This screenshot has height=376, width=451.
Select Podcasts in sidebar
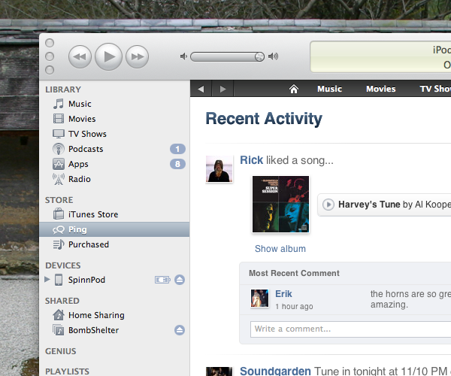pyautogui.click(x=86, y=149)
